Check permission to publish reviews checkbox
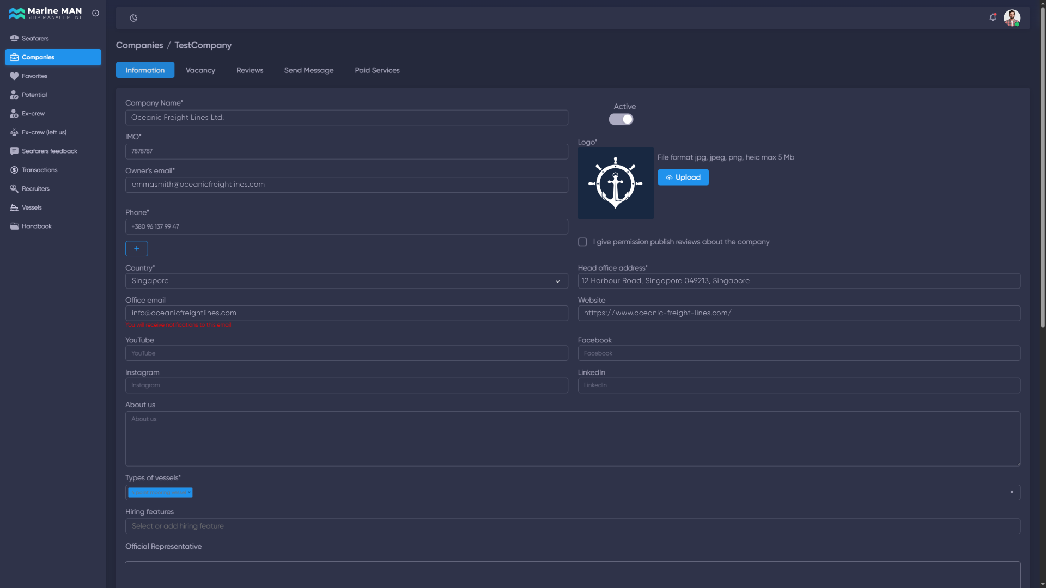The height and width of the screenshot is (588, 1046). click(582, 242)
